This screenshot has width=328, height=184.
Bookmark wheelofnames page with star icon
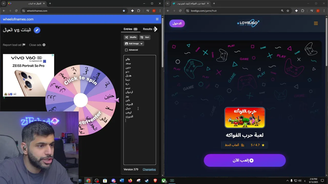(x=124, y=11)
